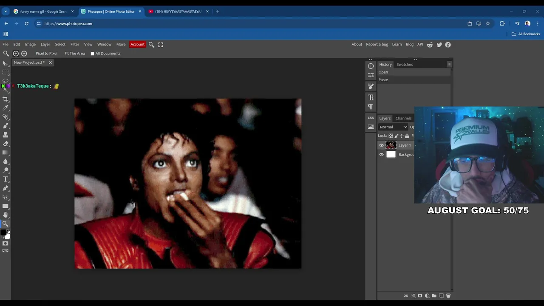
Task: Open Photopea Facebook link icon
Action: click(x=448, y=45)
